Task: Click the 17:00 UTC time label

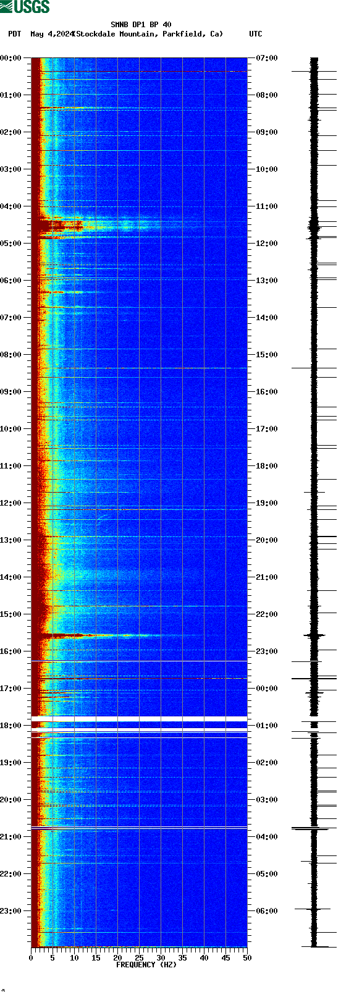Action: click(266, 429)
